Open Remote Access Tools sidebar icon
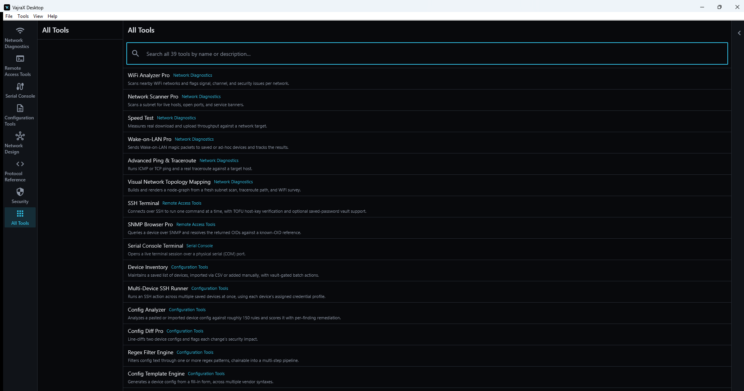The image size is (744, 391). coord(20,59)
